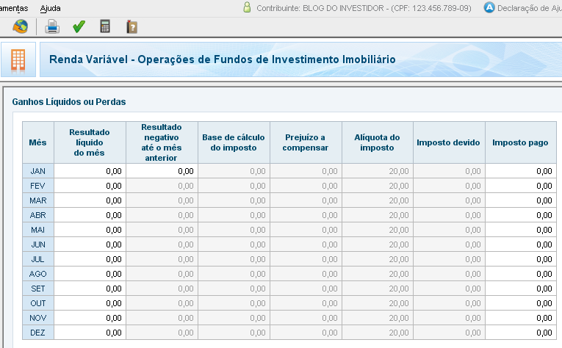This screenshot has width=562, height=348.
Task: Click the orange building icon beside the title
Action: pos(18,59)
